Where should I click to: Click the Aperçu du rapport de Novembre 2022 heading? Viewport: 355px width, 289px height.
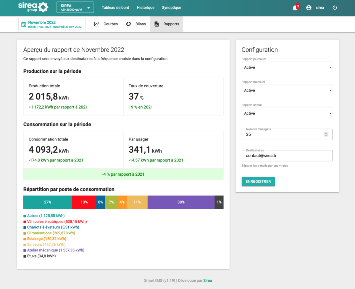[74, 50]
